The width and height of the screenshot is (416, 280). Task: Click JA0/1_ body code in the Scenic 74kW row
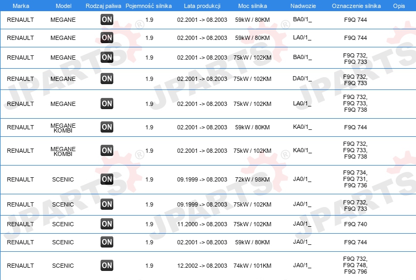302,266
